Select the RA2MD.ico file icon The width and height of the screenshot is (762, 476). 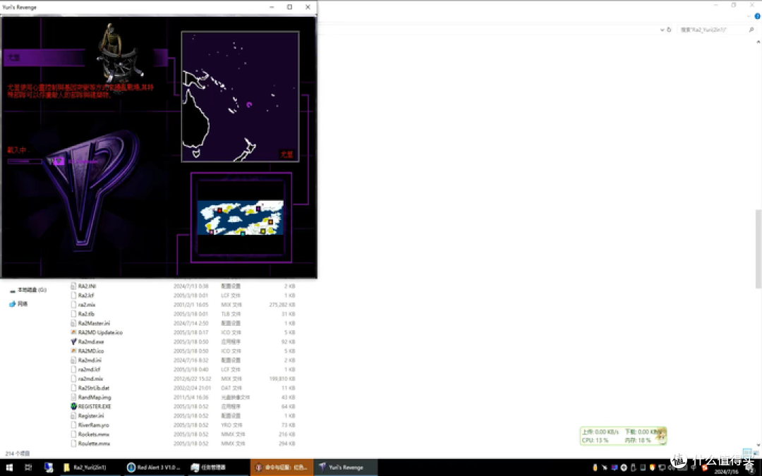73,350
